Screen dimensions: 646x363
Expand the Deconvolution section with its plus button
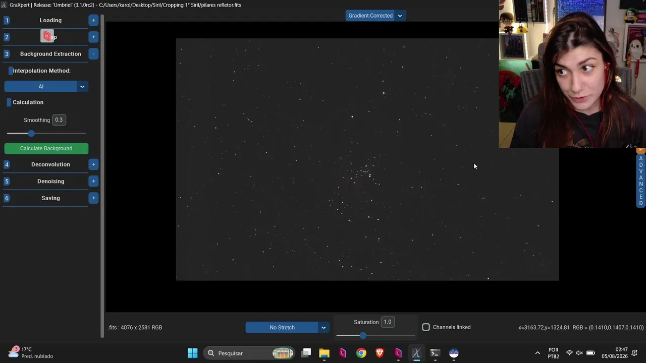[93, 164]
